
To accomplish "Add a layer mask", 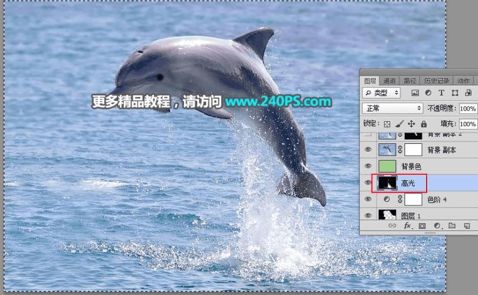I will [422, 226].
